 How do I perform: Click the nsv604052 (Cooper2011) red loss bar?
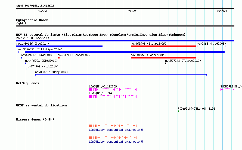(x=163, y=58)
